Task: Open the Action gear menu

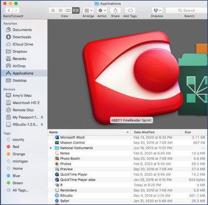Action: (x=102, y=10)
